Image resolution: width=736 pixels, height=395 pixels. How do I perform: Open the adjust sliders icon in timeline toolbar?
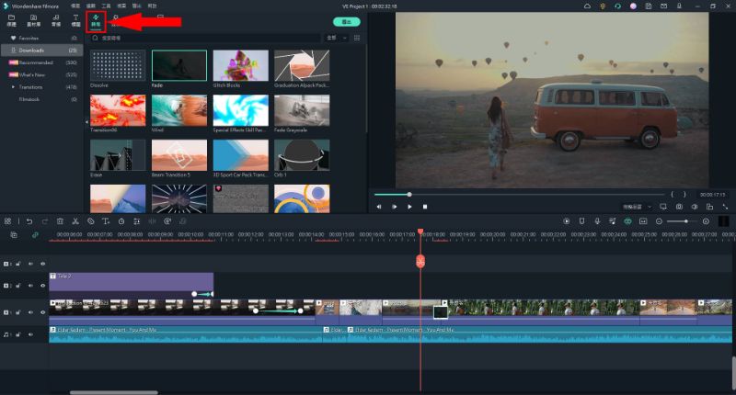point(136,221)
